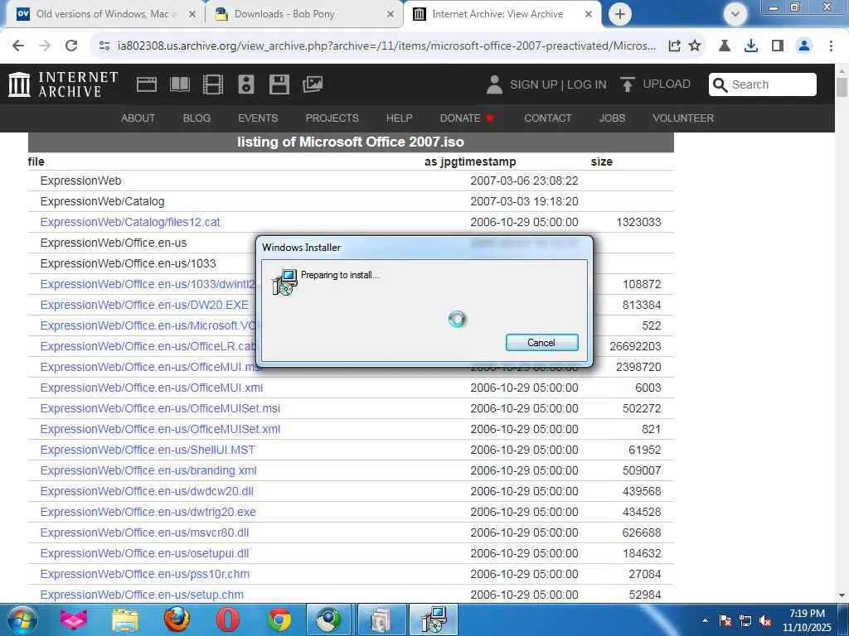The width and height of the screenshot is (849, 636).
Task: Open the Chrome three-dot menu
Action: 831,46
